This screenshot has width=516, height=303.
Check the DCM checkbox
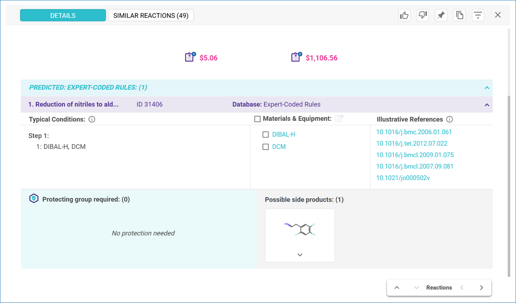[x=266, y=147]
